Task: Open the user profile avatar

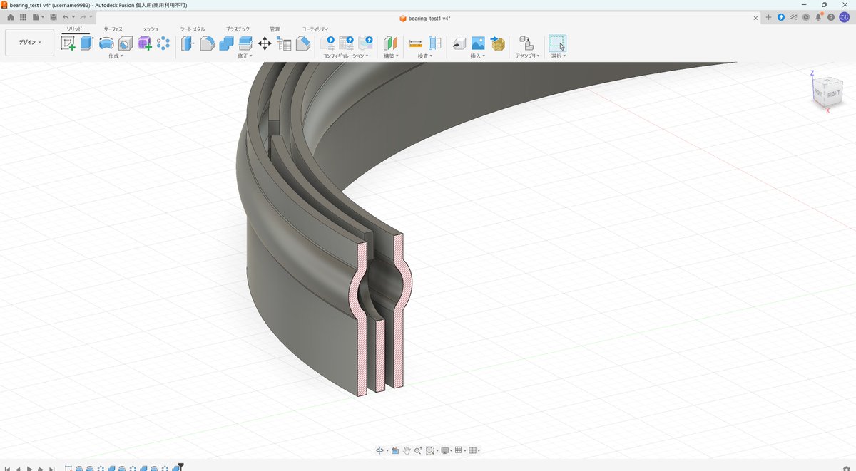Action: (844, 17)
